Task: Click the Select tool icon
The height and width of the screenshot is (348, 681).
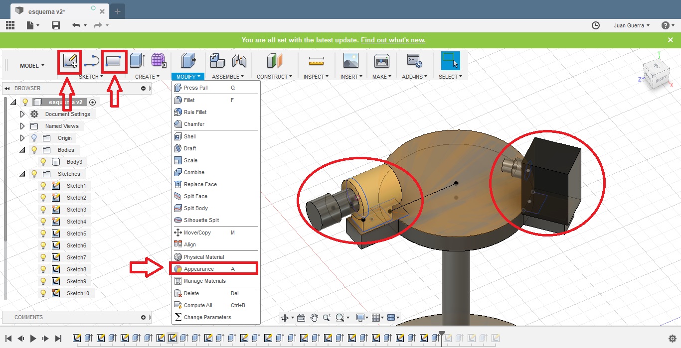Action: click(x=451, y=61)
